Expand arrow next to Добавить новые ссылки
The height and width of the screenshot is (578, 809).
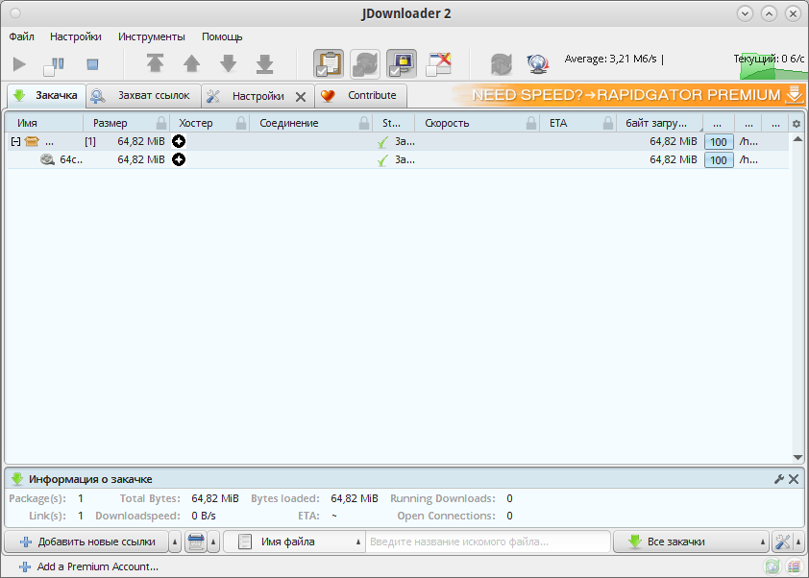click(175, 542)
